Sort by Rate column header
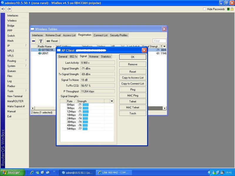This screenshot has height=176, width=235. pos(71,101)
